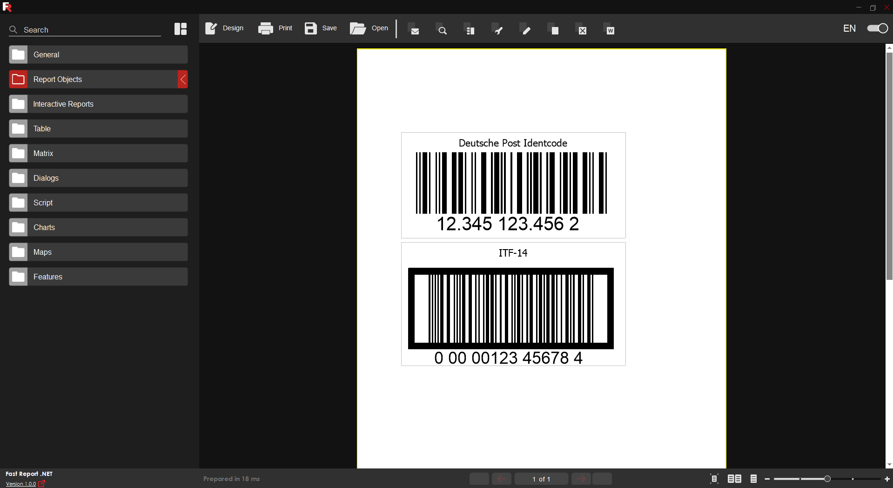The width and height of the screenshot is (893, 488).
Task: Open the find/search in report tool
Action: click(442, 29)
